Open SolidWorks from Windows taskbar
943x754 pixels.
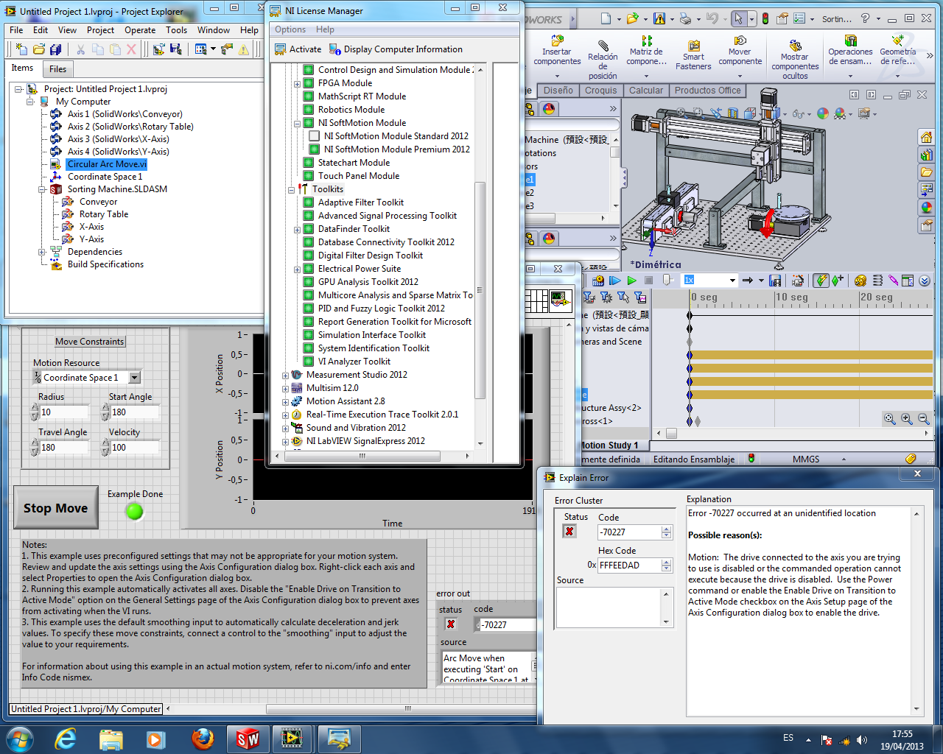(248, 739)
